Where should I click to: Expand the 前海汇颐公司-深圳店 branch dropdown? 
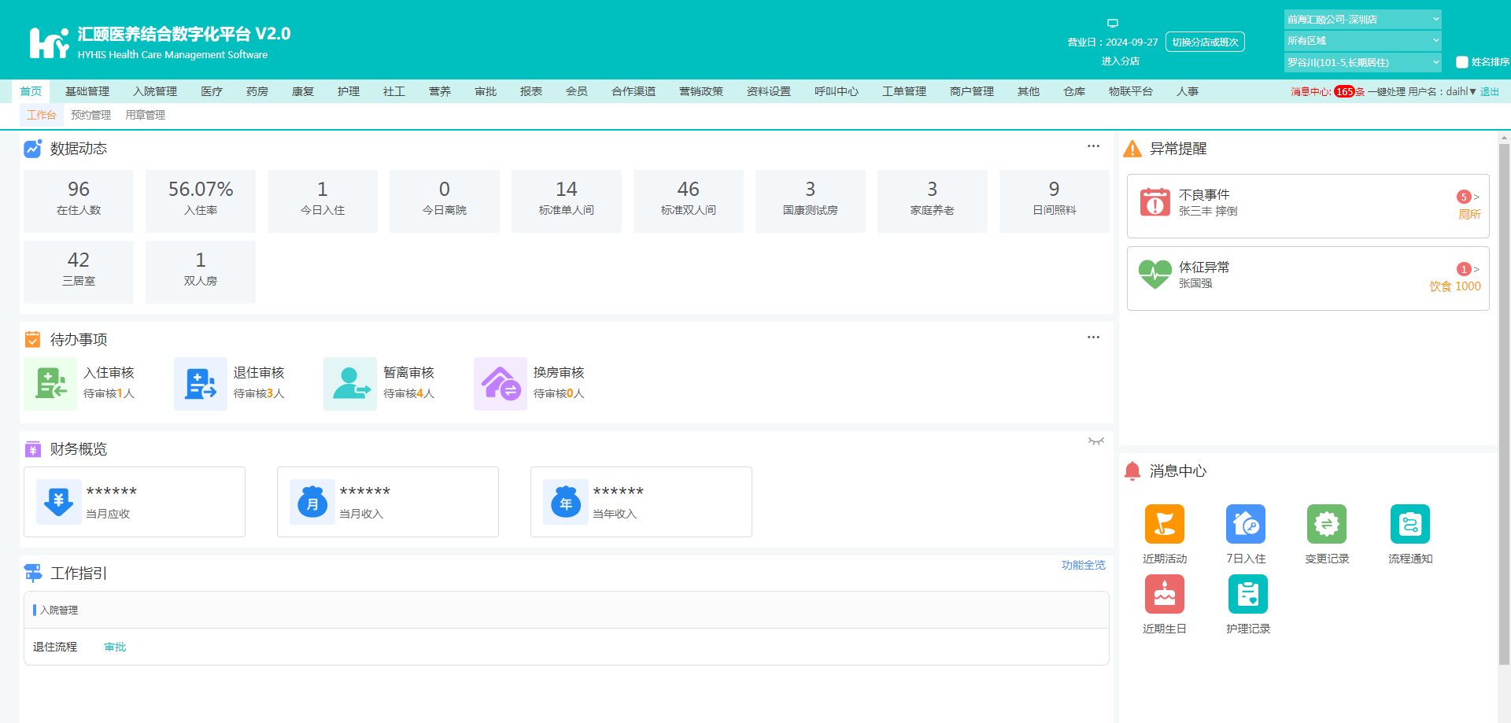(x=1362, y=19)
